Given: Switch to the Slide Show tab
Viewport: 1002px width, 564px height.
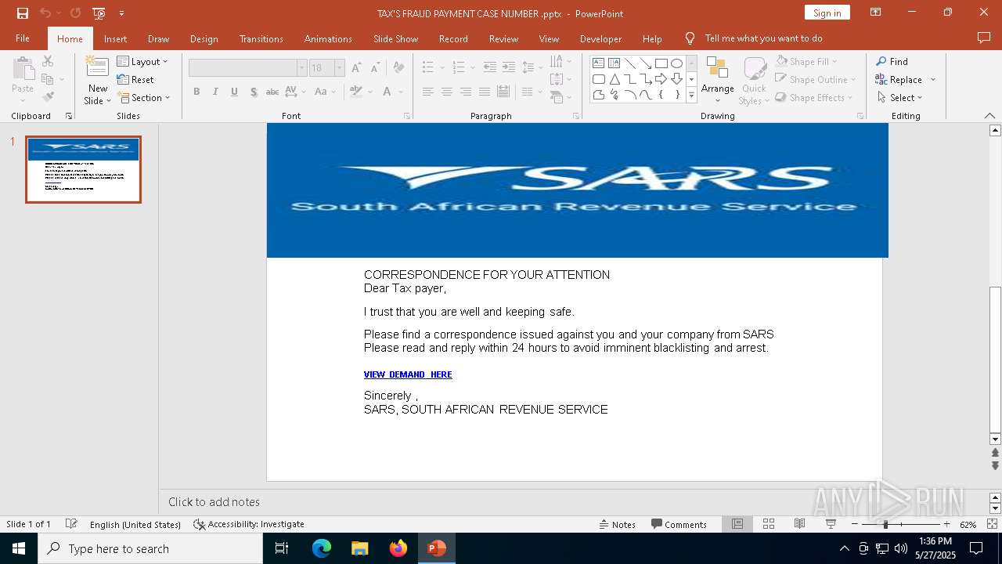Looking at the screenshot, I should click(395, 38).
